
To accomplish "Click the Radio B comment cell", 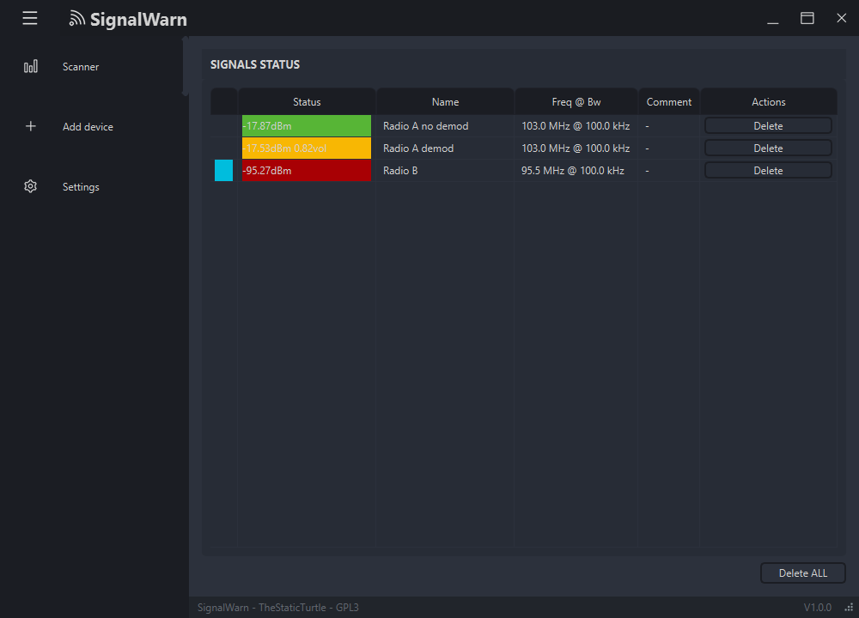I will click(x=669, y=171).
